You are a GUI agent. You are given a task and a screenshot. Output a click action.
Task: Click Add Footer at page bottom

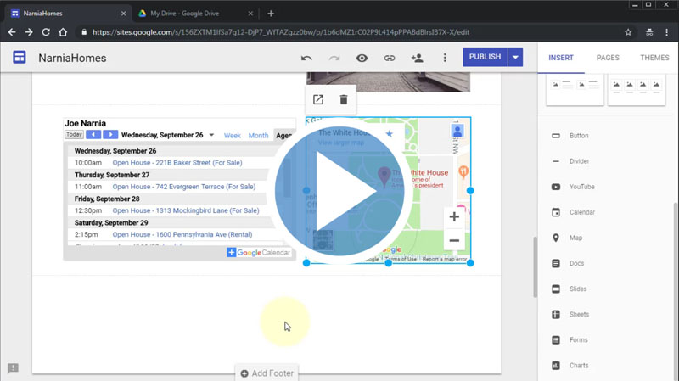(267, 373)
